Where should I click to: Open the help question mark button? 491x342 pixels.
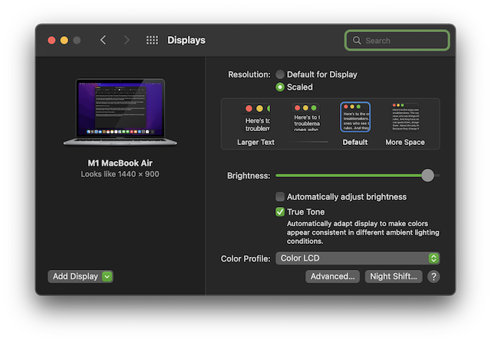point(433,277)
